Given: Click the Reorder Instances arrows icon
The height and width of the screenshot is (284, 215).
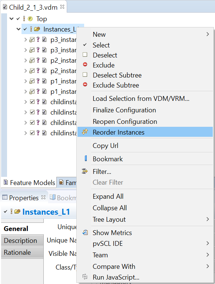Looking at the screenshot, I should 85,132.
